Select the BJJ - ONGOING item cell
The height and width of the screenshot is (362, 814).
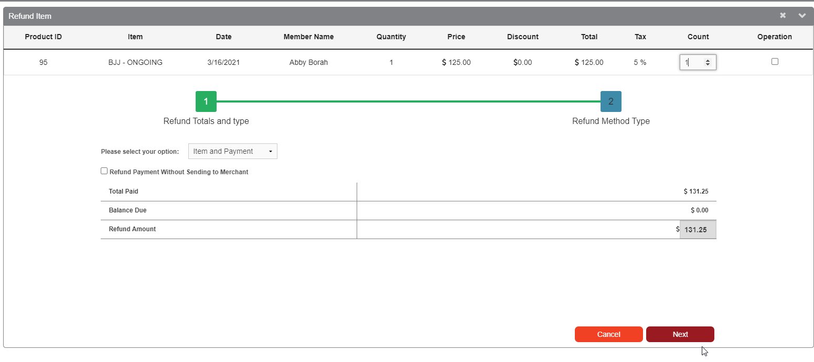tap(135, 62)
